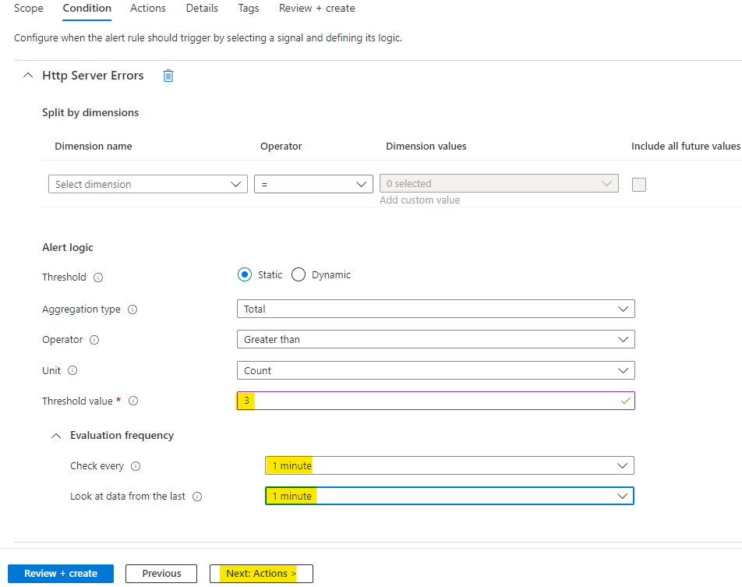Click into the Threshold value input field
This screenshot has width=742, height=587.
435,401
